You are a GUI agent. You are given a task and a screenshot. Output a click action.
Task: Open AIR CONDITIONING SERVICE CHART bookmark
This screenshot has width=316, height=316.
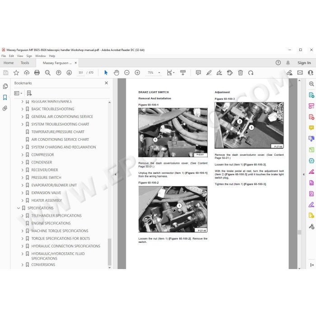point(60,139)
